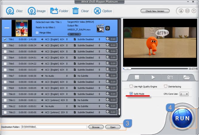Change subtitle selector for Title1

(99, 39)
